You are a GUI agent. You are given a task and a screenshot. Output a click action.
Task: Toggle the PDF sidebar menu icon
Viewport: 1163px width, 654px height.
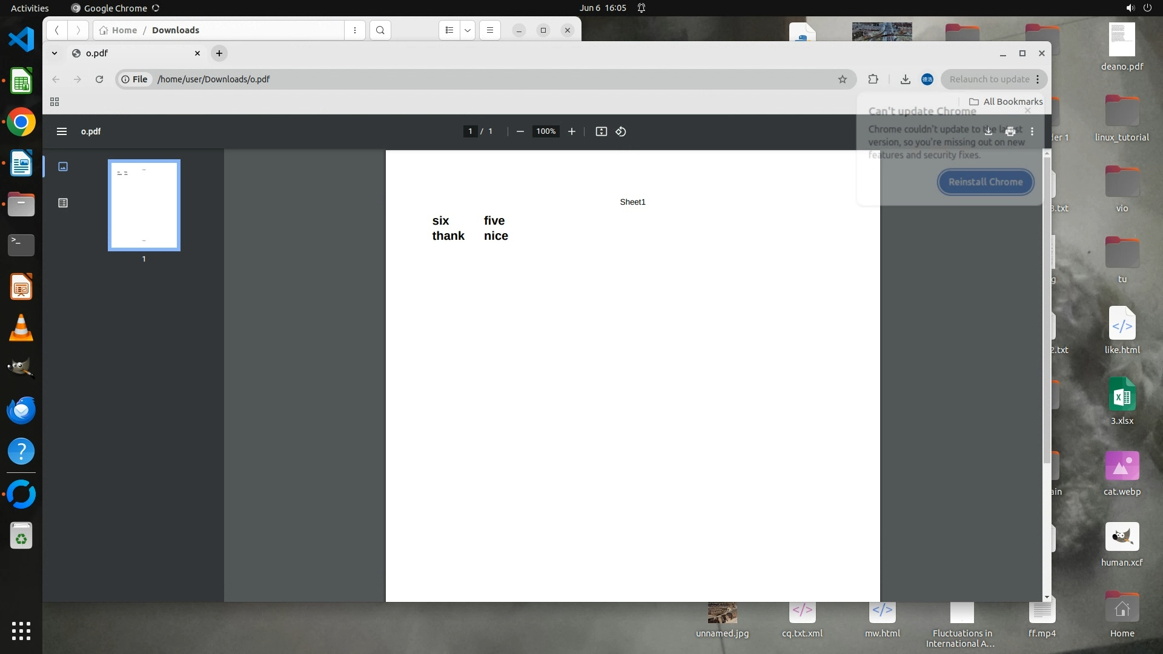click(61, 131)
